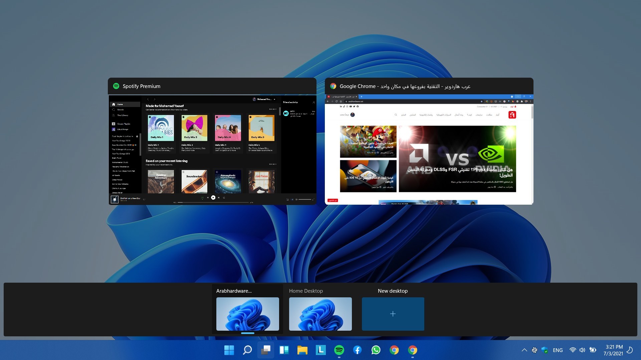Viewport: 641px width, 360px height.
Task: Click the red Arabhardware site logo
Action: (x=512, y=115)
